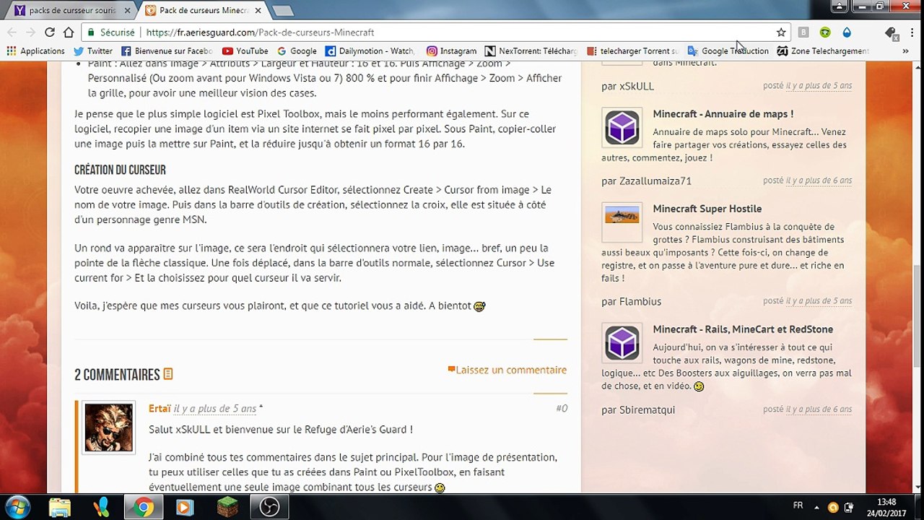Open OBS Studio from the taskbar
The width and height of the screenshot is (924, 520).
pos(269,507)
